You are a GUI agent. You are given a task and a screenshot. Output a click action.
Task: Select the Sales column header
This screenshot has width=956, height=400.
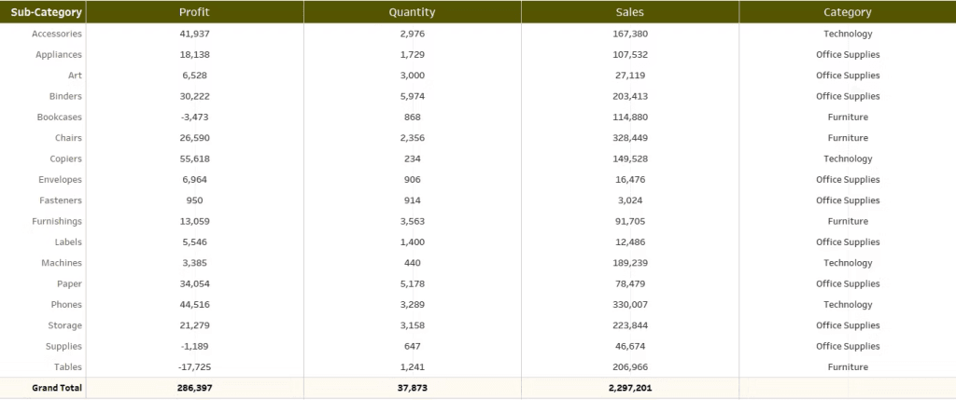630,12
